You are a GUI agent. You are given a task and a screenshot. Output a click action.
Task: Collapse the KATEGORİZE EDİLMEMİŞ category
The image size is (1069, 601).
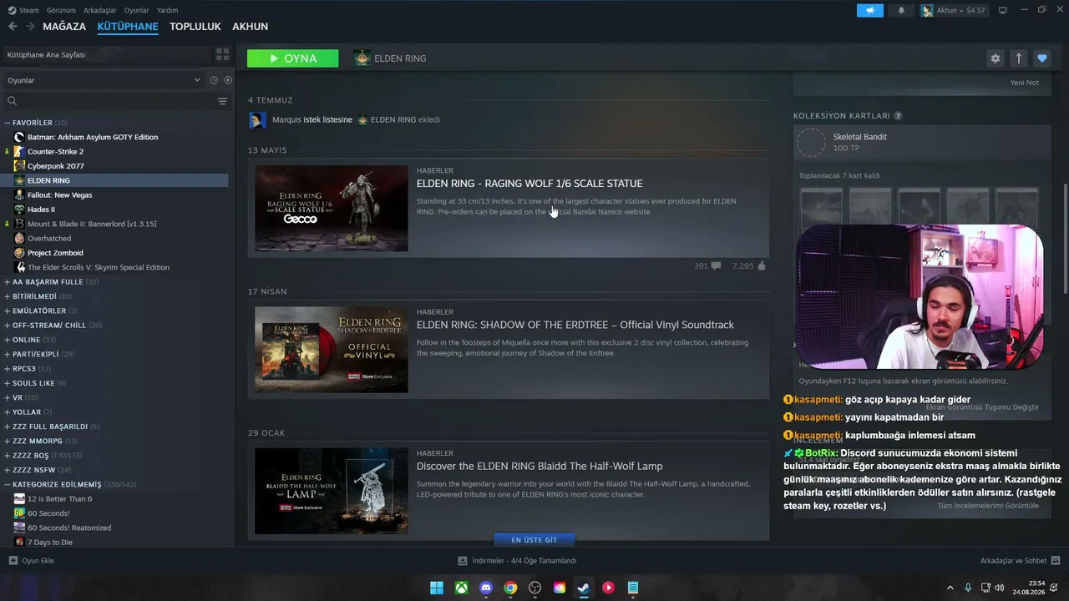tap(8, 484)
